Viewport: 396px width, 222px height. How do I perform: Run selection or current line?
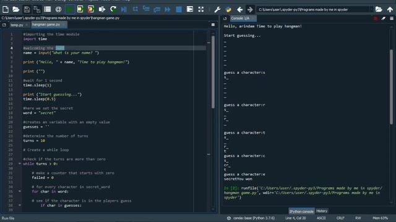click(x=101, y=10)
